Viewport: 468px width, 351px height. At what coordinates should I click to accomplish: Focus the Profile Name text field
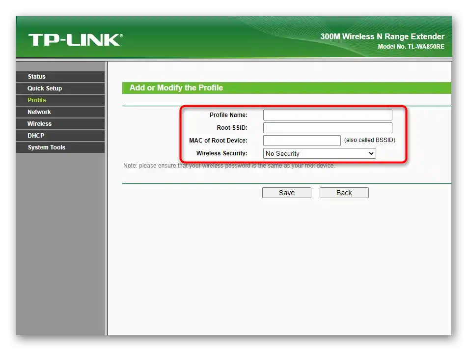pyautogui.click(x=328, y=115)
